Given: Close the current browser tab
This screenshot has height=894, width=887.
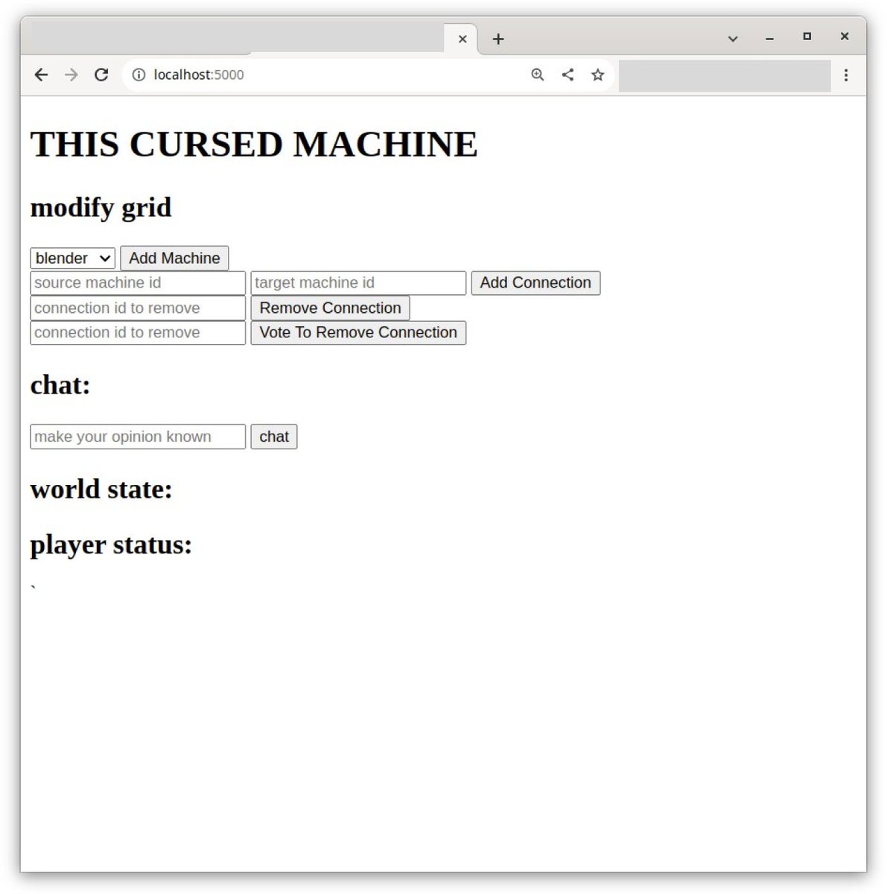Looking at the screenshot, I should [462, 39].
